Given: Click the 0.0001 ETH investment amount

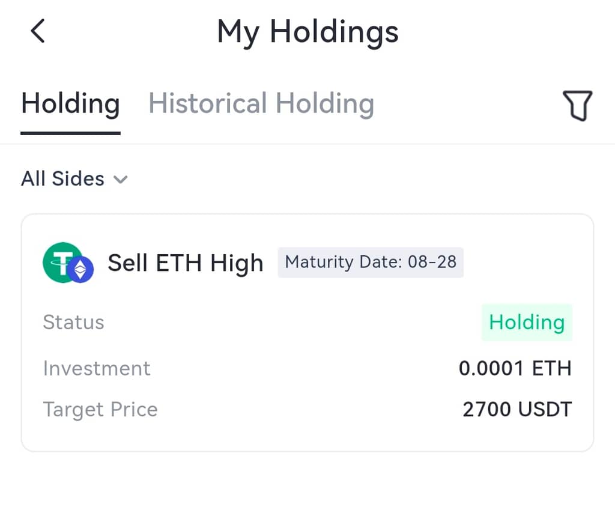Looking at the screenshot, I should tap(515, 368).
